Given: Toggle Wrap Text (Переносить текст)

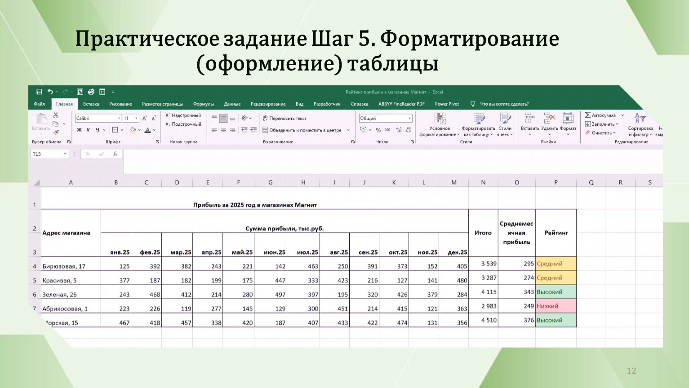Looking at the screenshot, I should (284, 119).
